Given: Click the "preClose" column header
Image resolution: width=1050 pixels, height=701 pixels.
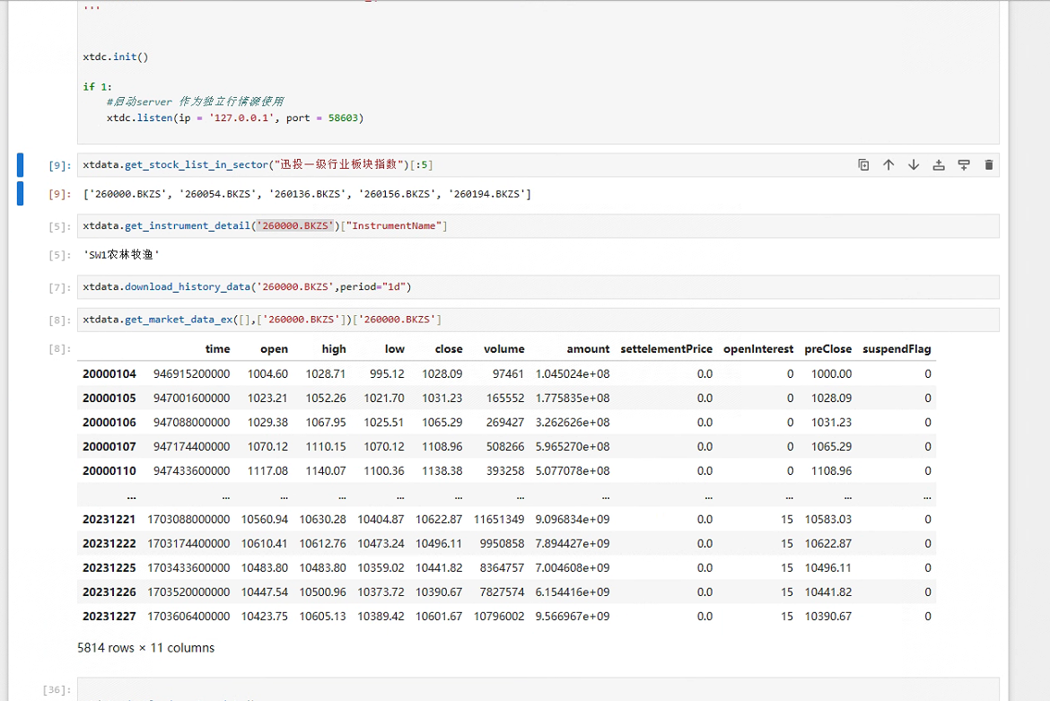Looking at the screenshot, I should (827, 349).
